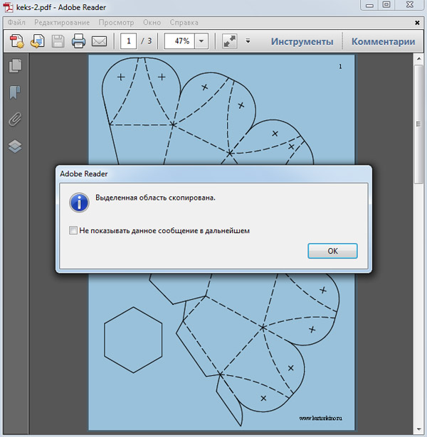Click the current page number field
Image resolution: width=427 pixels, height=437 pixels.
[x=129, y=41]
